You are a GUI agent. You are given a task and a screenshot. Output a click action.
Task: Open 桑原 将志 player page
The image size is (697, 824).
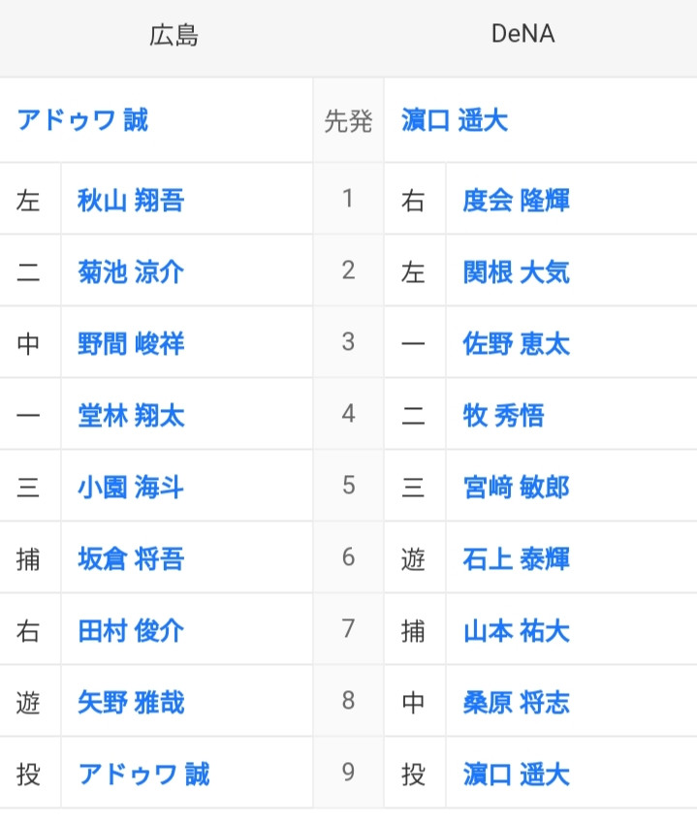coord(516,702)
